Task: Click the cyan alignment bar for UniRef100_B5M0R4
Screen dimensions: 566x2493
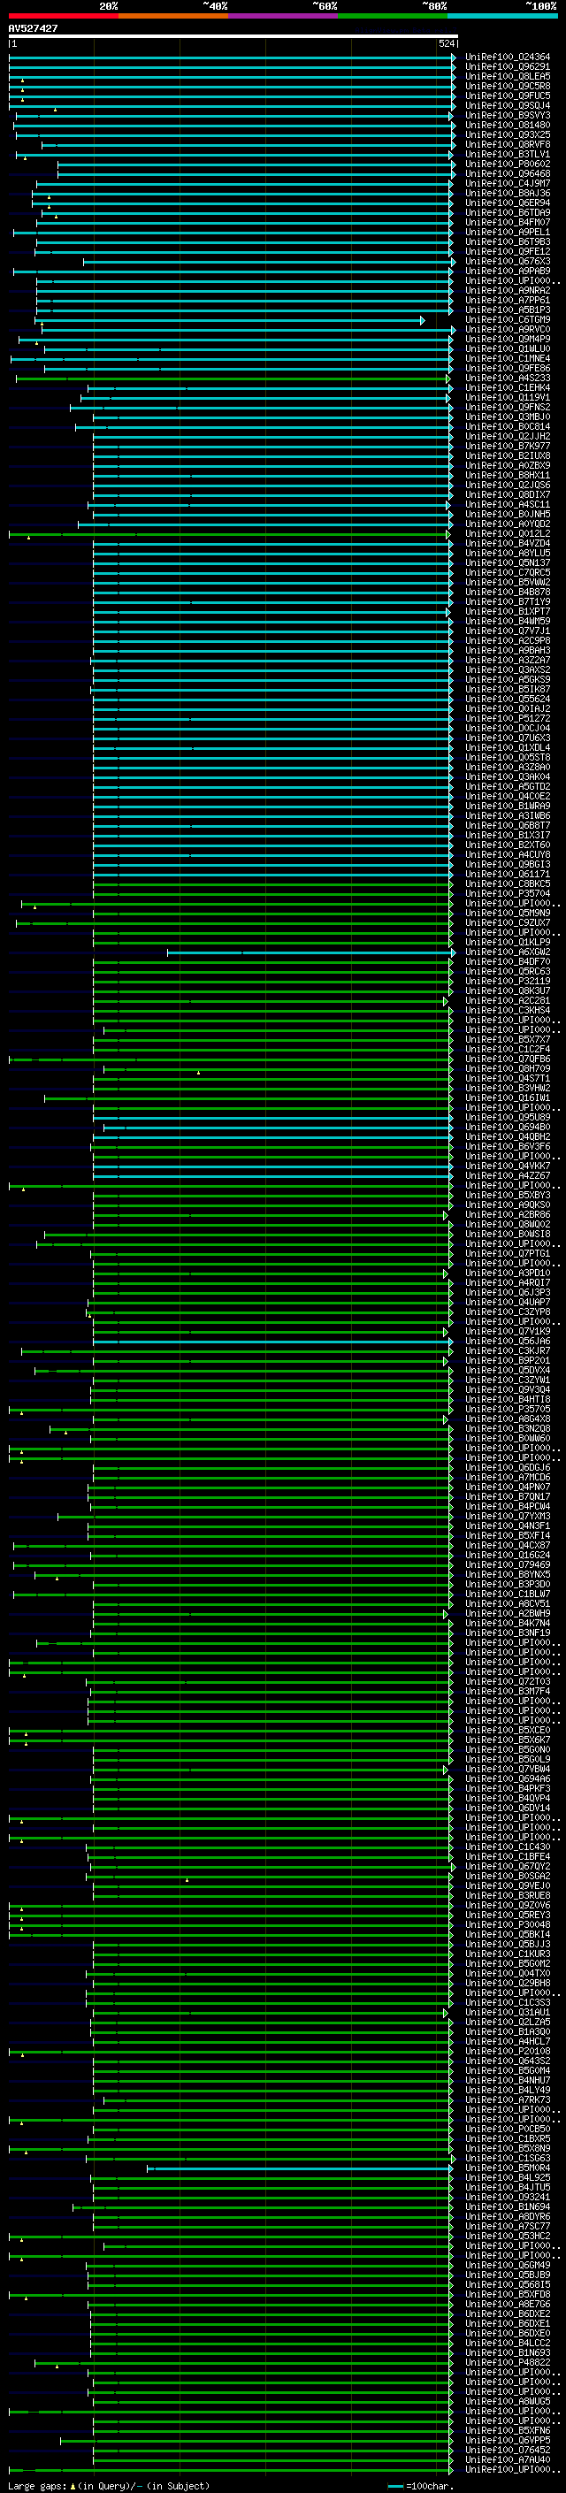Action: pos(301,2168)
